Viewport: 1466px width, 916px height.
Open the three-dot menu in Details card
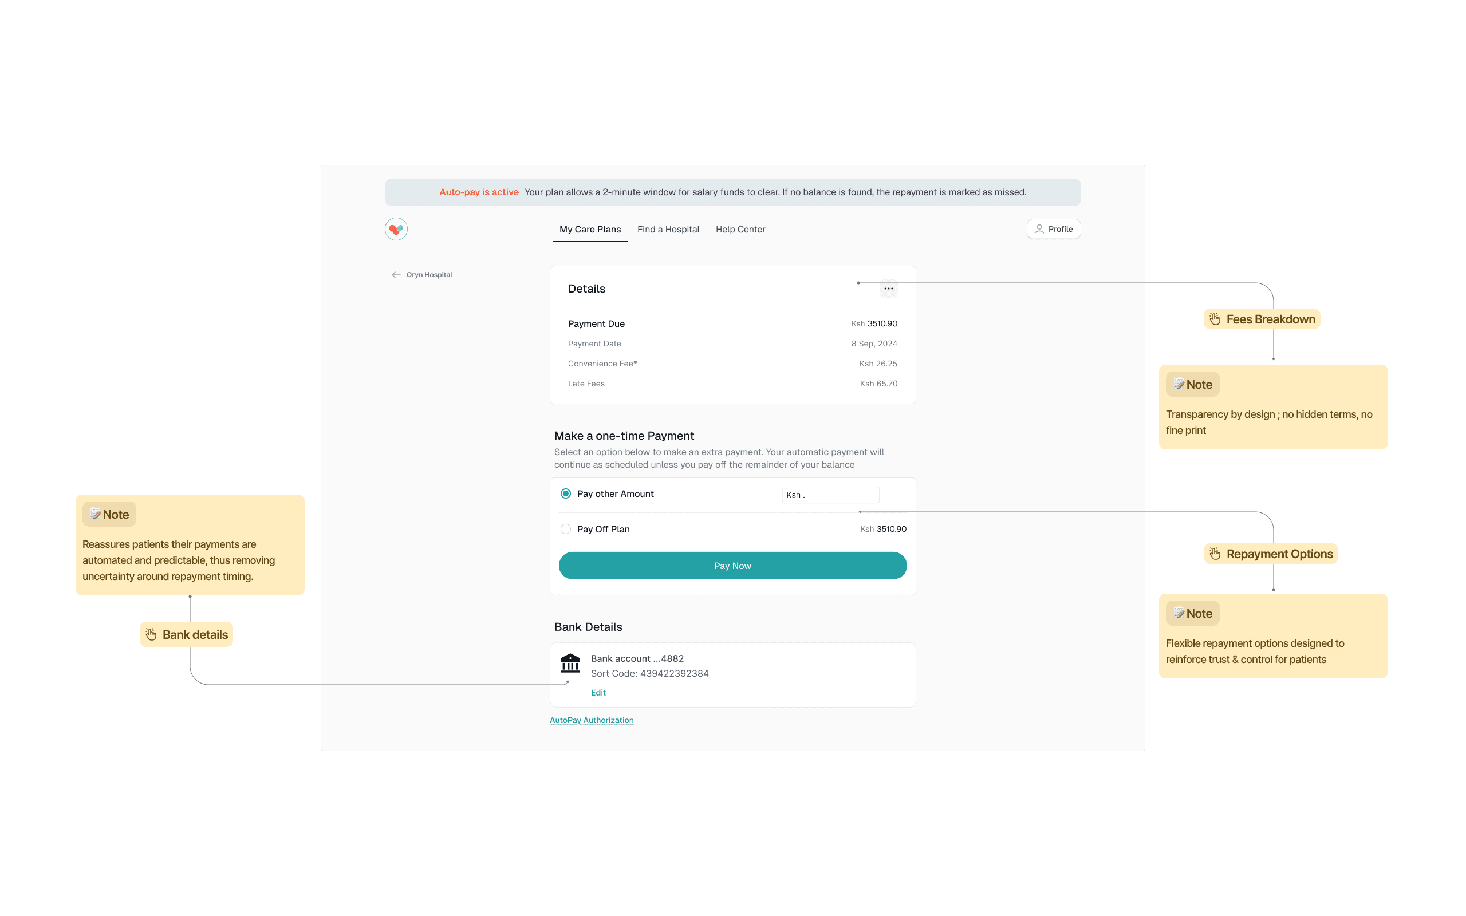[888, 289]
